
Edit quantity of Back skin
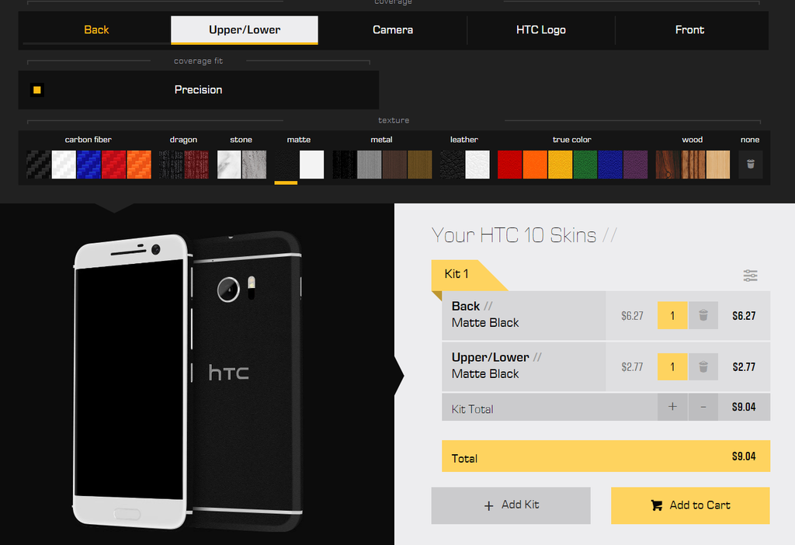click(x=672, y=315)
